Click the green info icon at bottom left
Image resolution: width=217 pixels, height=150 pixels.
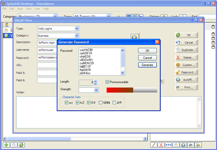tap(21, 145)
